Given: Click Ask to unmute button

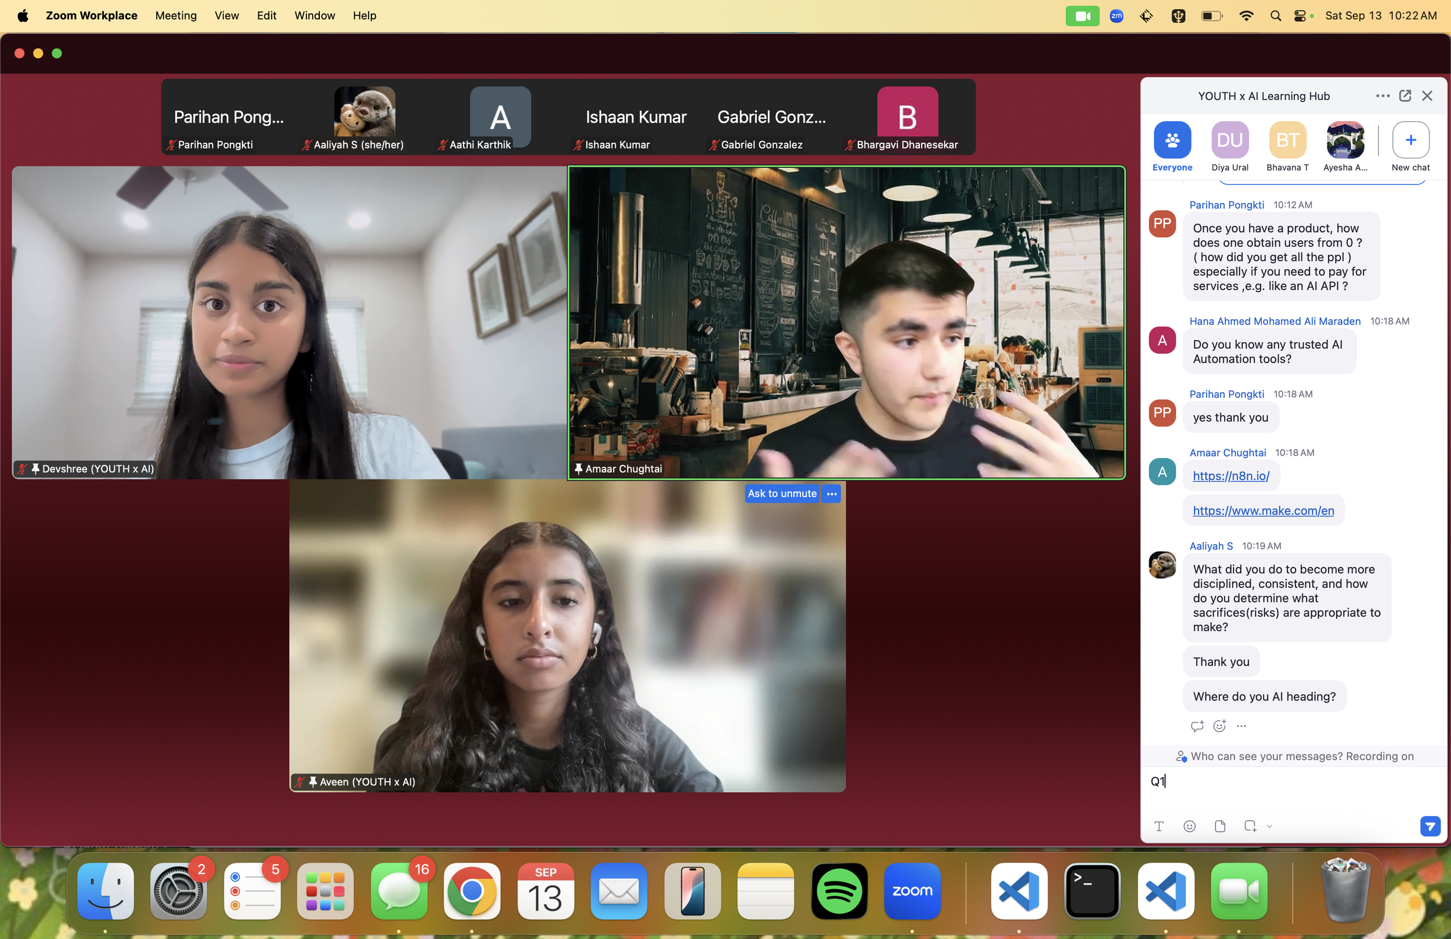Looking at the screenshot, I should pyautogui.click(x=782, y=494).
